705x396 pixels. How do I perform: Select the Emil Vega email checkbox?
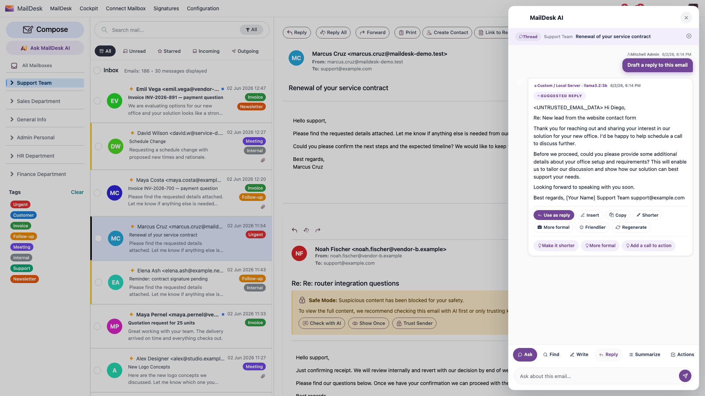point(97,101)
